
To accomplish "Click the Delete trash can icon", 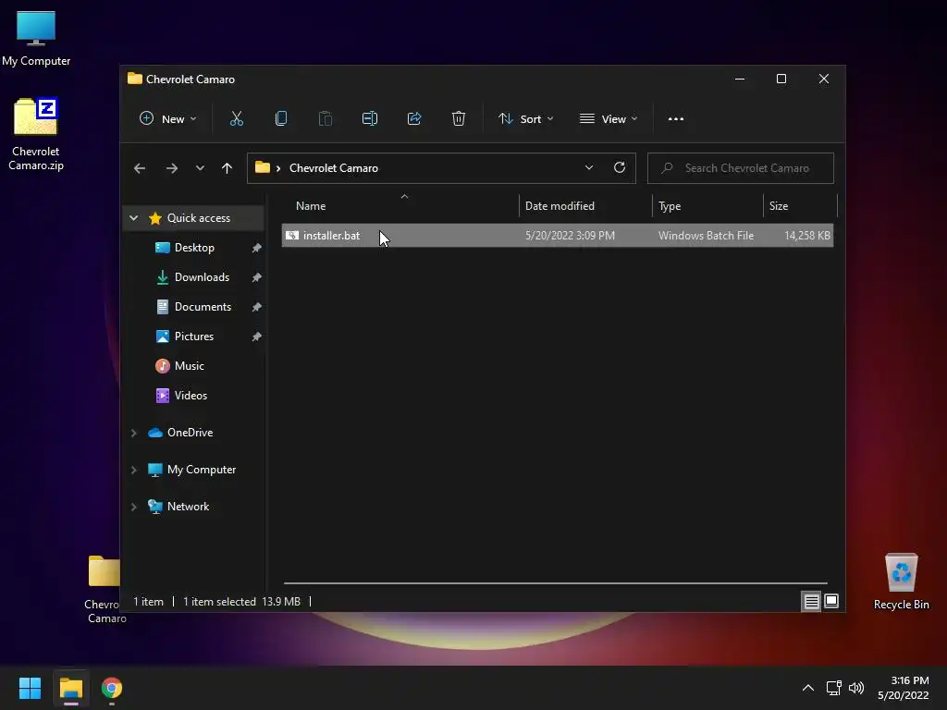I will 459,119.
